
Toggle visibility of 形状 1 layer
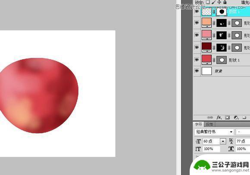coord(197,60)
